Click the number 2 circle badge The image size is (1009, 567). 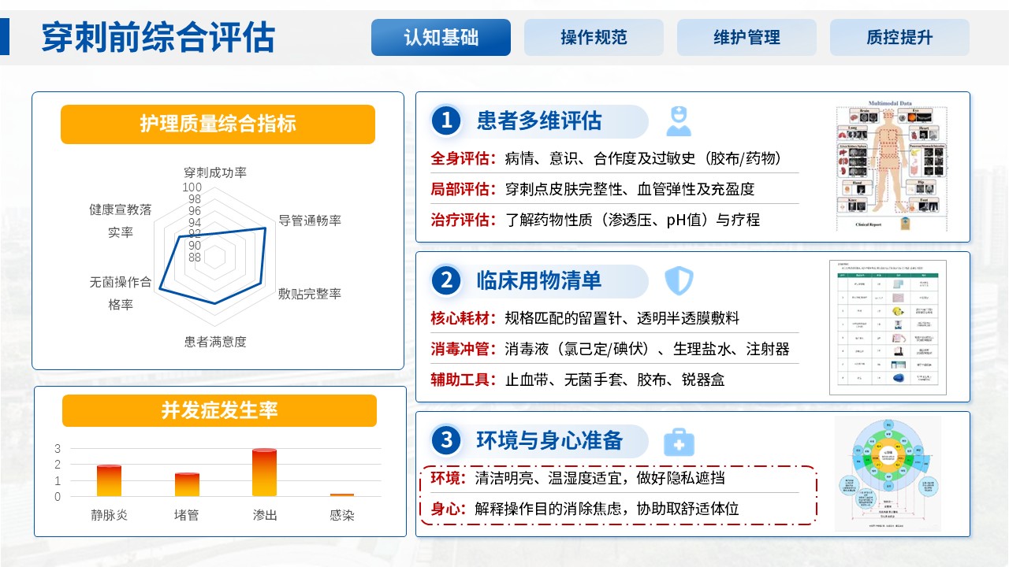click(446, 280)
